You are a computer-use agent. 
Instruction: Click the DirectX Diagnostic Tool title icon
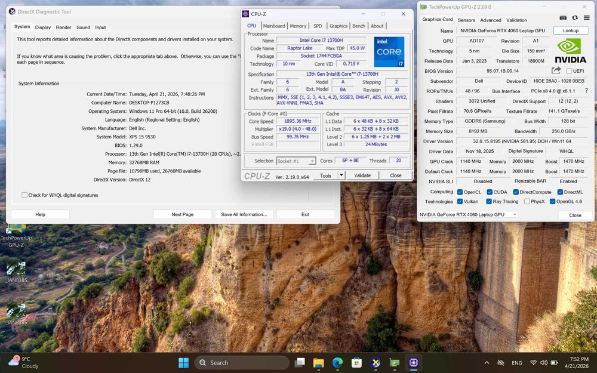coord(12,11)
